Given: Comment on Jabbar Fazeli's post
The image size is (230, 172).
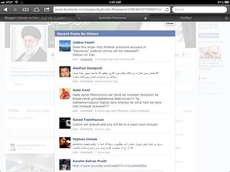Looking at the screenshot, I should (86, 59).
